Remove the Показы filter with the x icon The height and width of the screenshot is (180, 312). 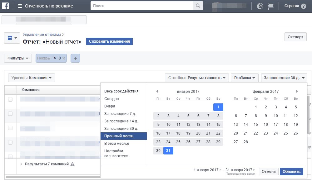click(64, 58)
